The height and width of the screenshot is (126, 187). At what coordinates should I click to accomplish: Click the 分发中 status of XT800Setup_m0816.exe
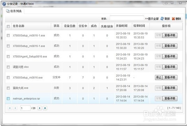tap(56, 77)
